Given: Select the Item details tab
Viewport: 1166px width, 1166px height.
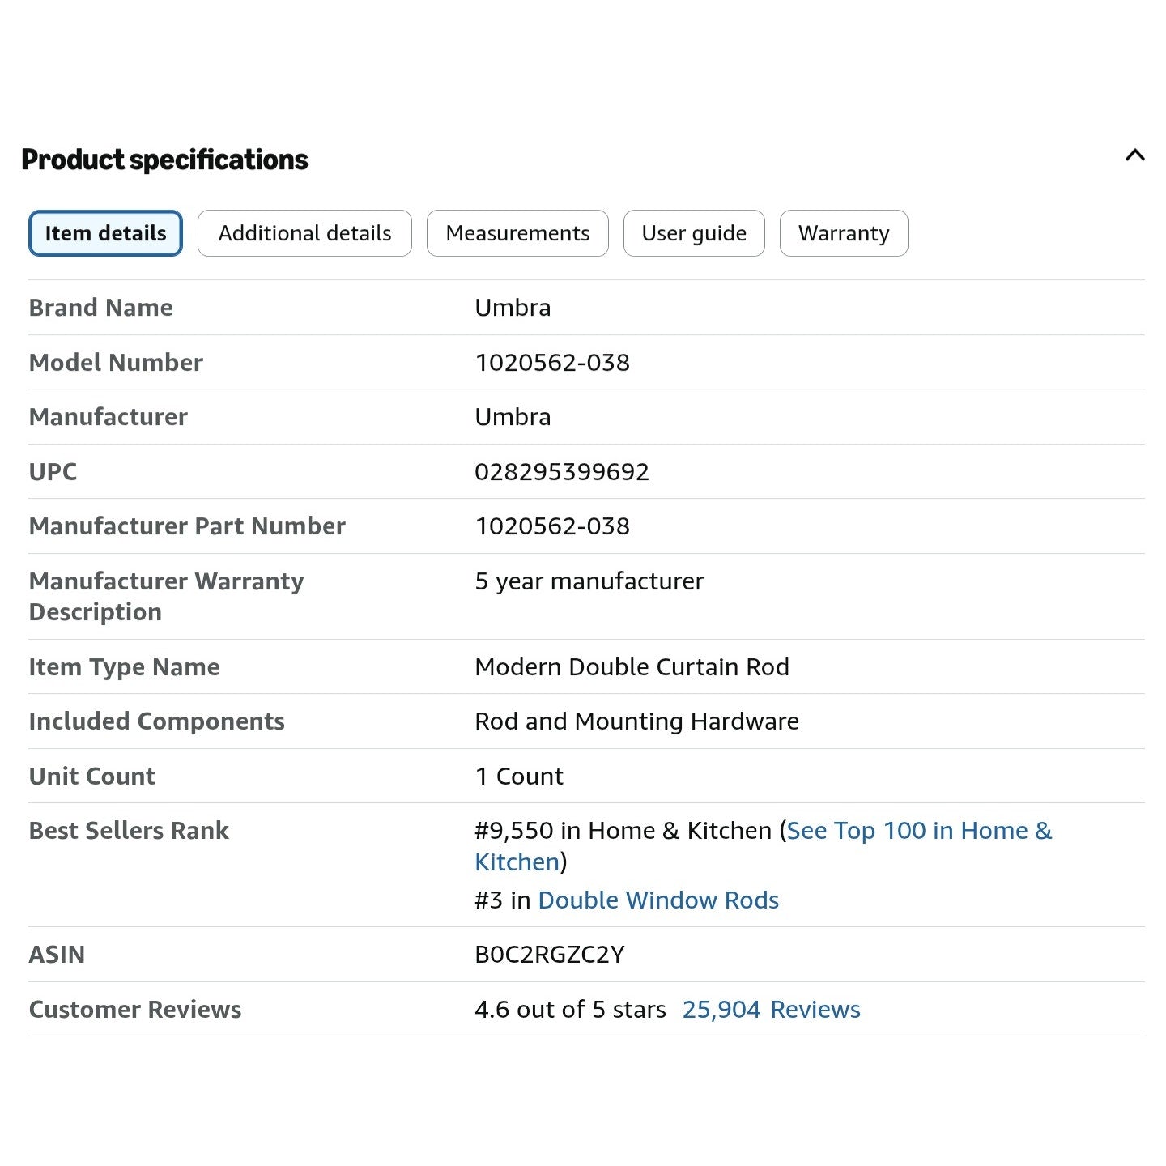Looking at the screenshot, I should pos(105,233).
